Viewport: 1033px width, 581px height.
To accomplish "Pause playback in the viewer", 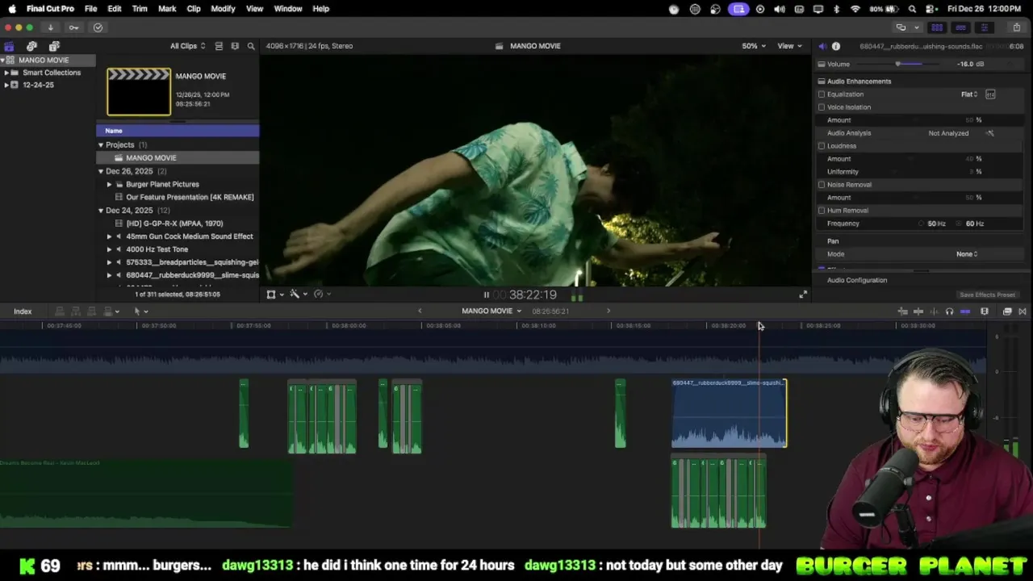I will pos(486,295).
